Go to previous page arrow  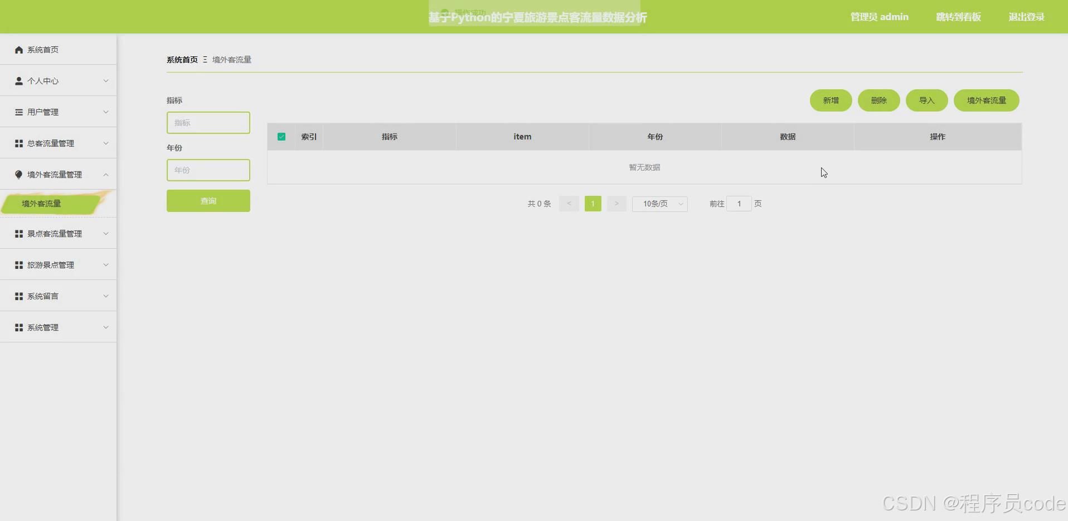[x=569, y=204]
